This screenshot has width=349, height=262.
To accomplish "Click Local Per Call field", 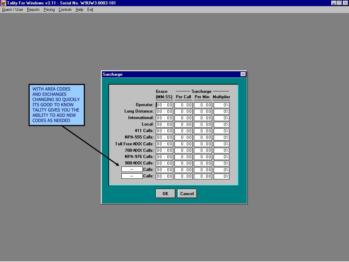I will point(184,124).
